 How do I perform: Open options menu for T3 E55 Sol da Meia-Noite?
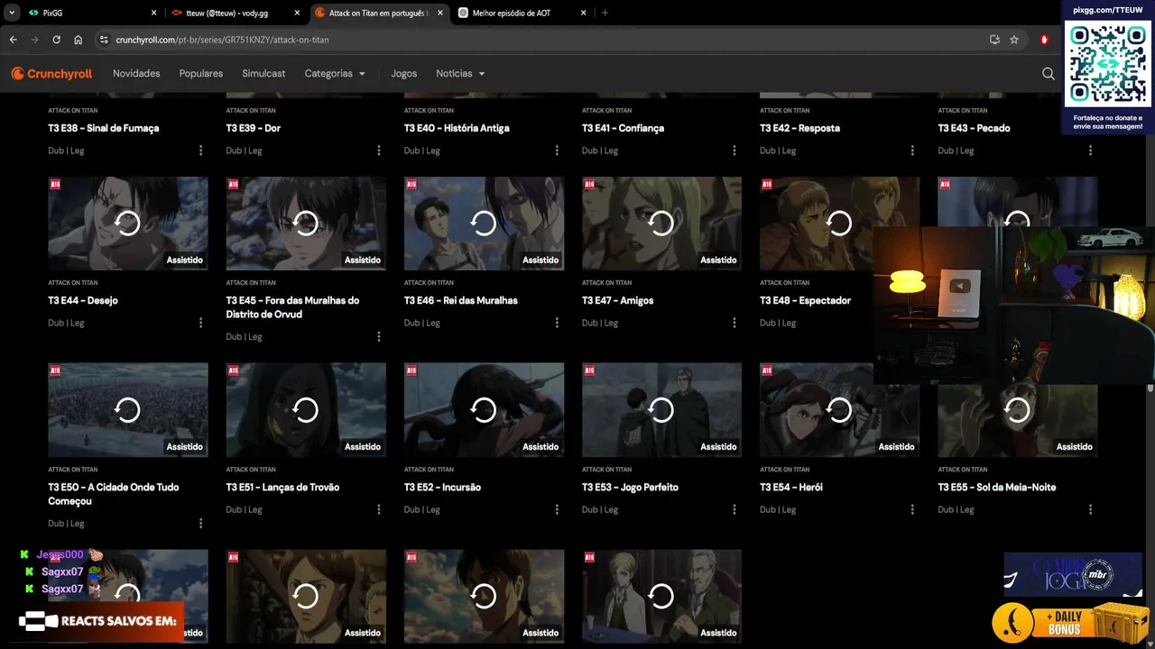click(1090, 509)
